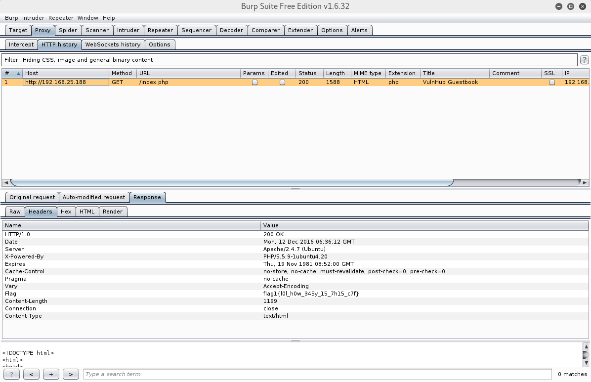The width and height of the screenshot is (591, 382).
Task: Click the horizontal scrollbar of history table
Action: 231,182
